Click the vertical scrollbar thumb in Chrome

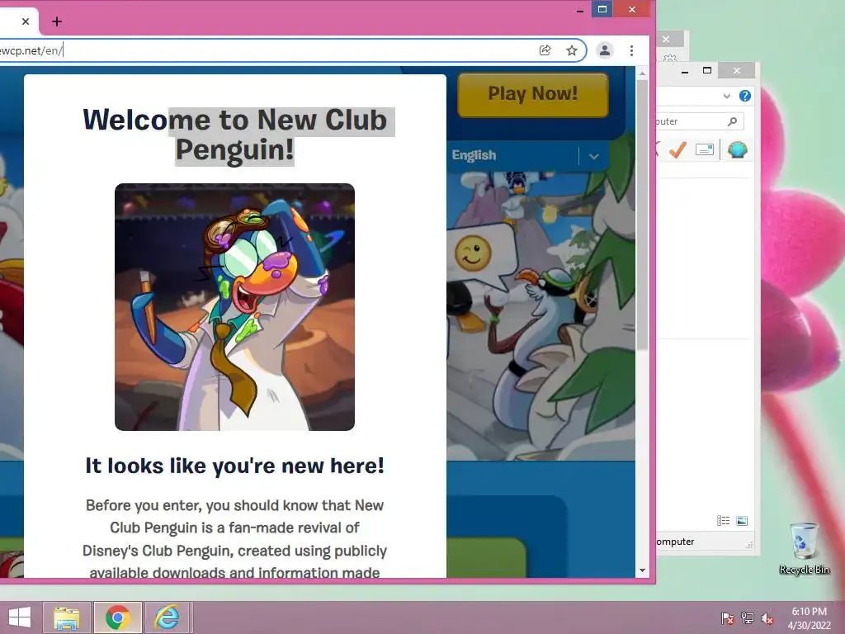tap(642, 215)
